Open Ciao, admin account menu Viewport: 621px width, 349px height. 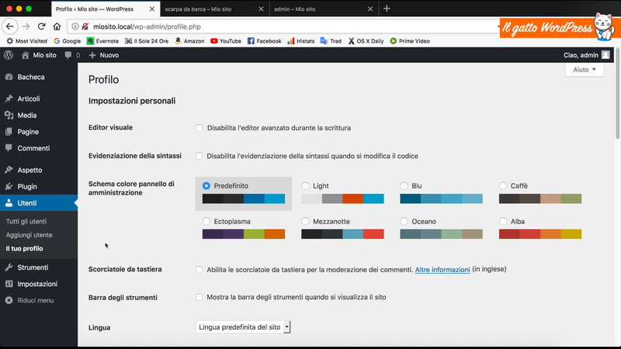point(587,55)
